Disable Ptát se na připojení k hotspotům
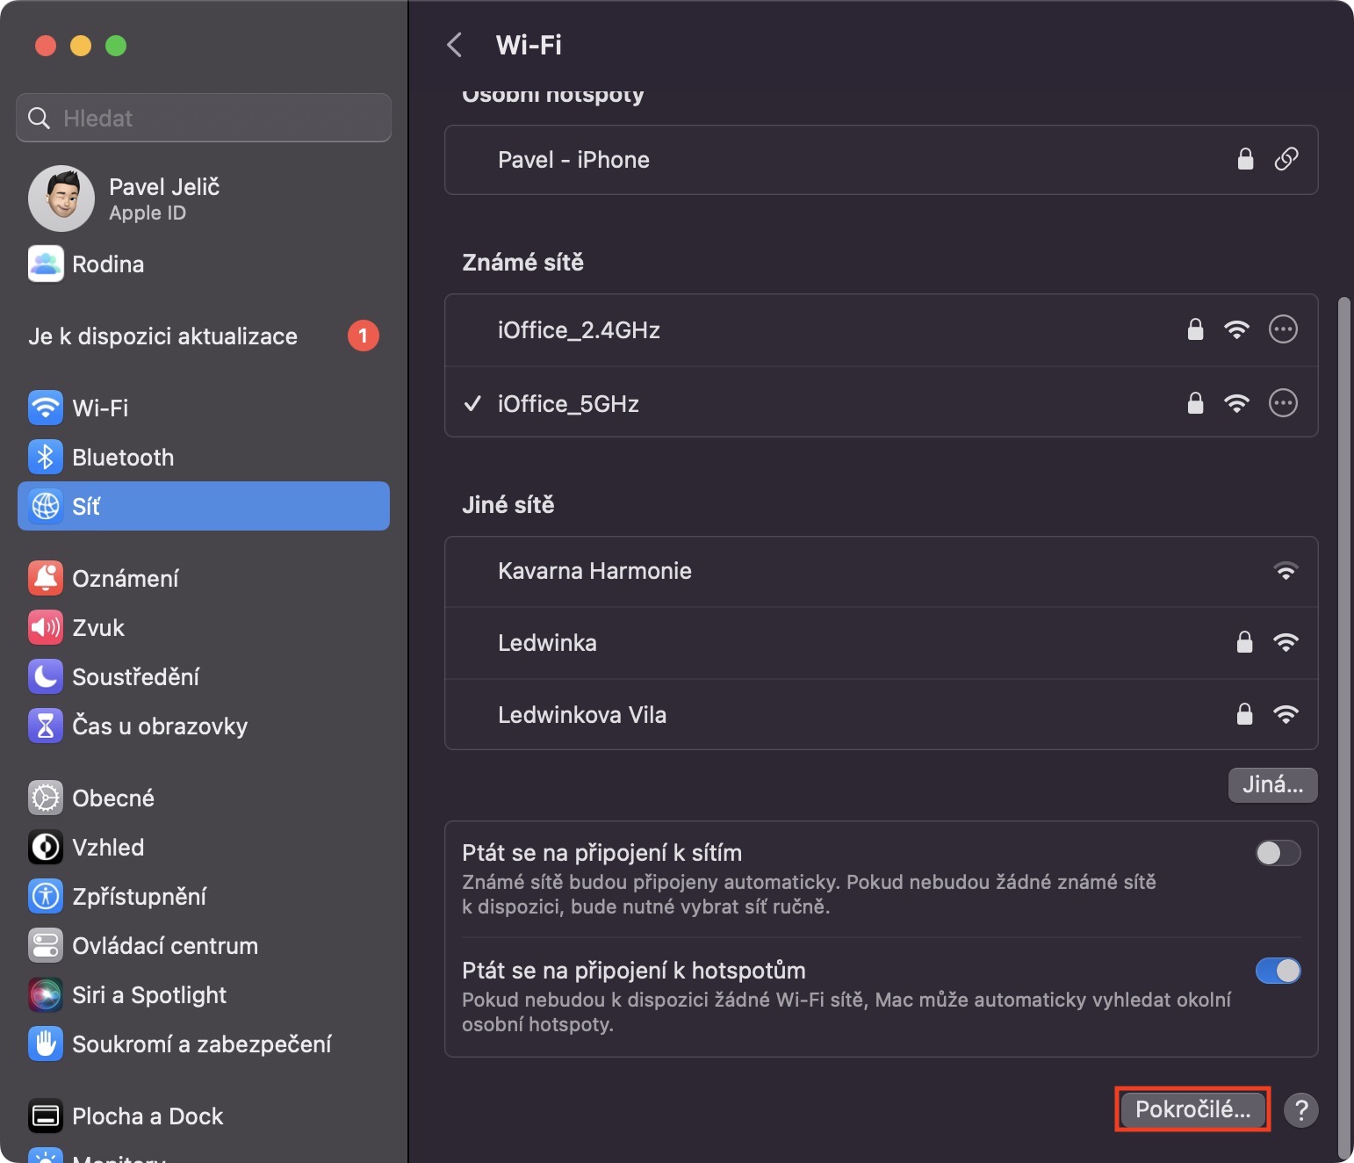The height and width of the screenshot is (1163, 1354). [1278, 971]
